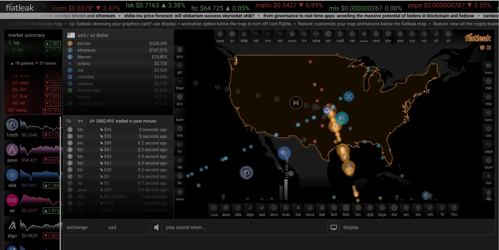Image resolution: width=499 pixels, height=250 pixels.
Task: Select the ftm coin icon
Action: tap(454, 210)
